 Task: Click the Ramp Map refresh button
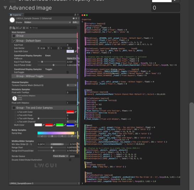[x=72, y=136]
